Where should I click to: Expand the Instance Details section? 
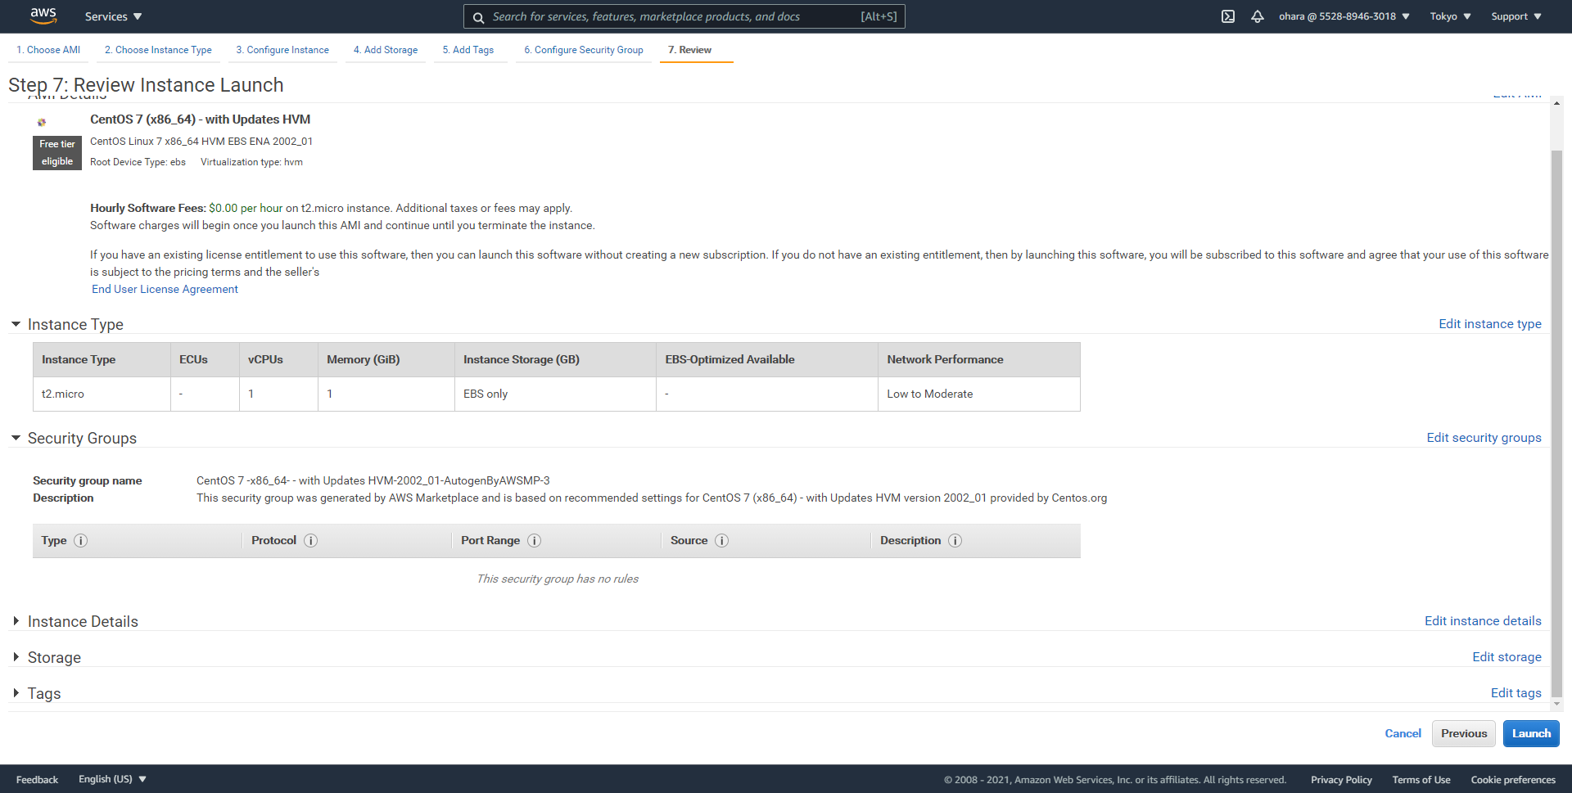[16, 621]
